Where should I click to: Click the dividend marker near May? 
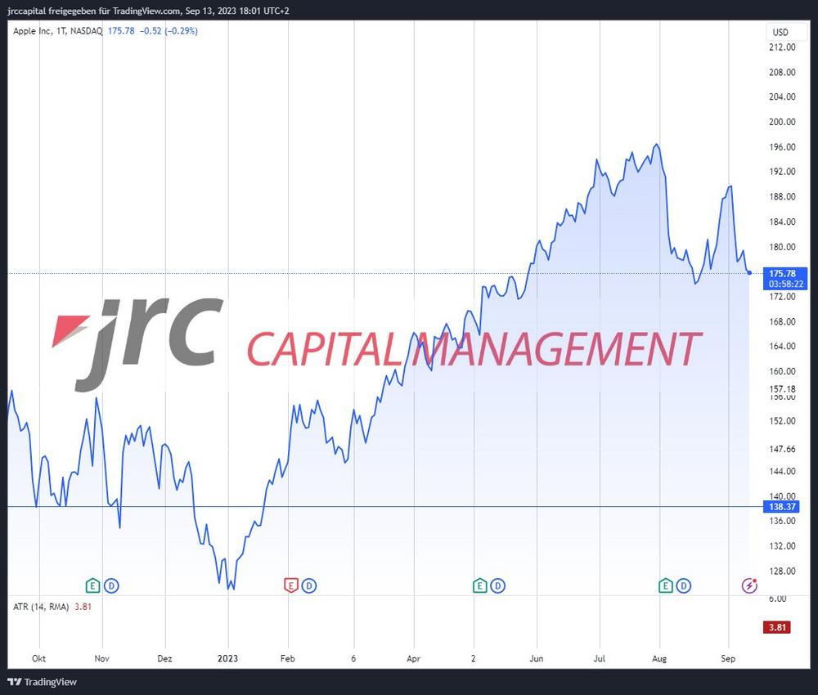click(x=498, y=585)
